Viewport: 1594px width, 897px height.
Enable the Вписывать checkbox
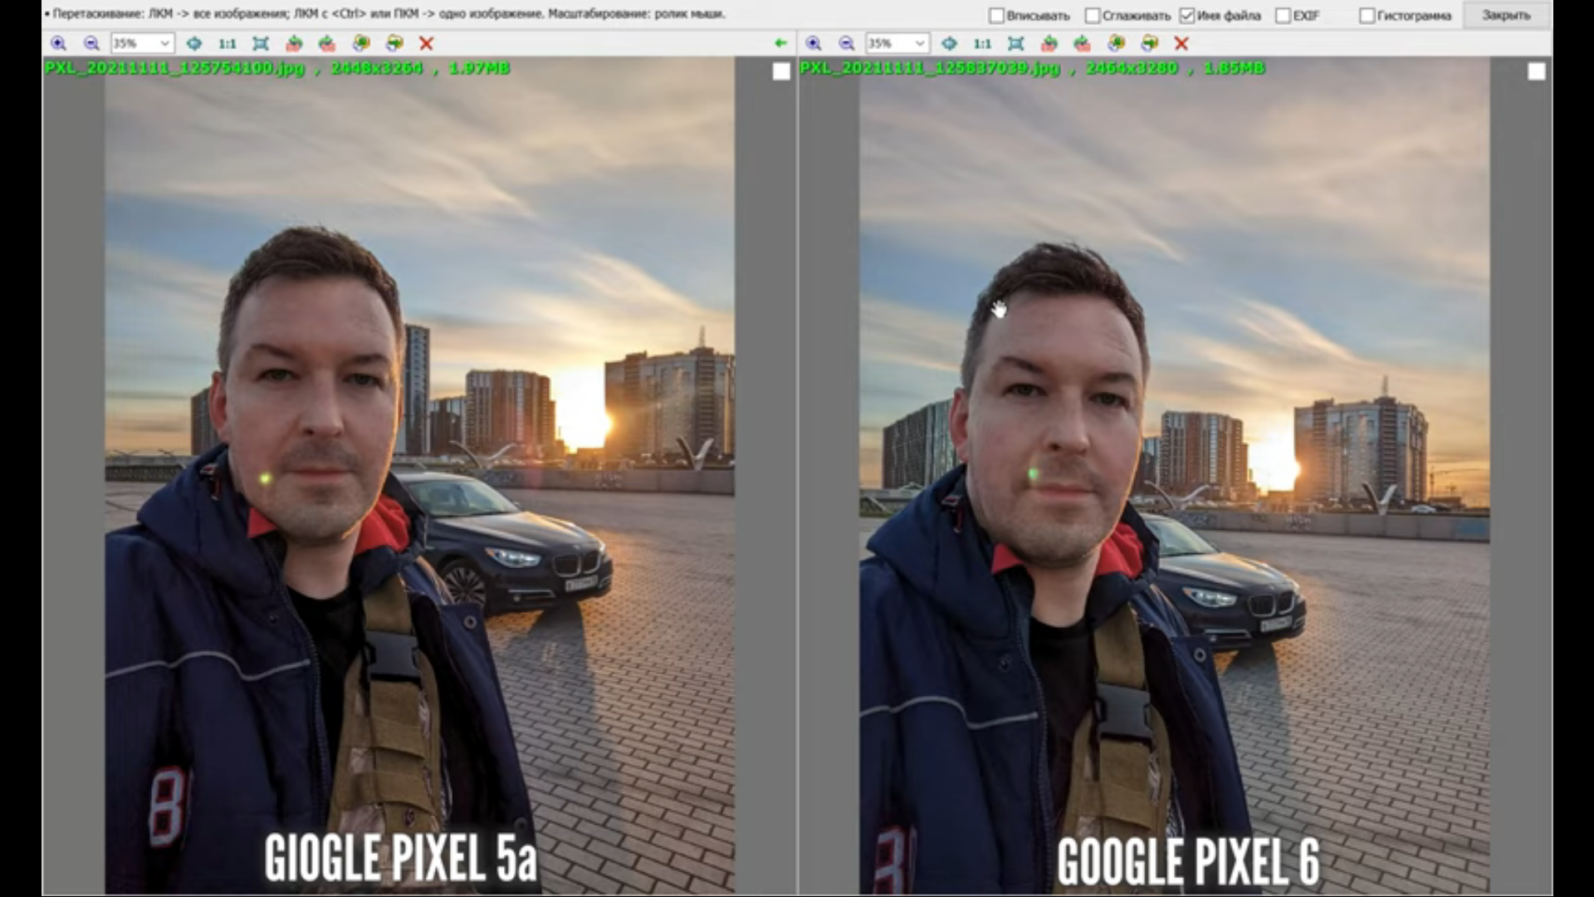[x=997, y=16]
